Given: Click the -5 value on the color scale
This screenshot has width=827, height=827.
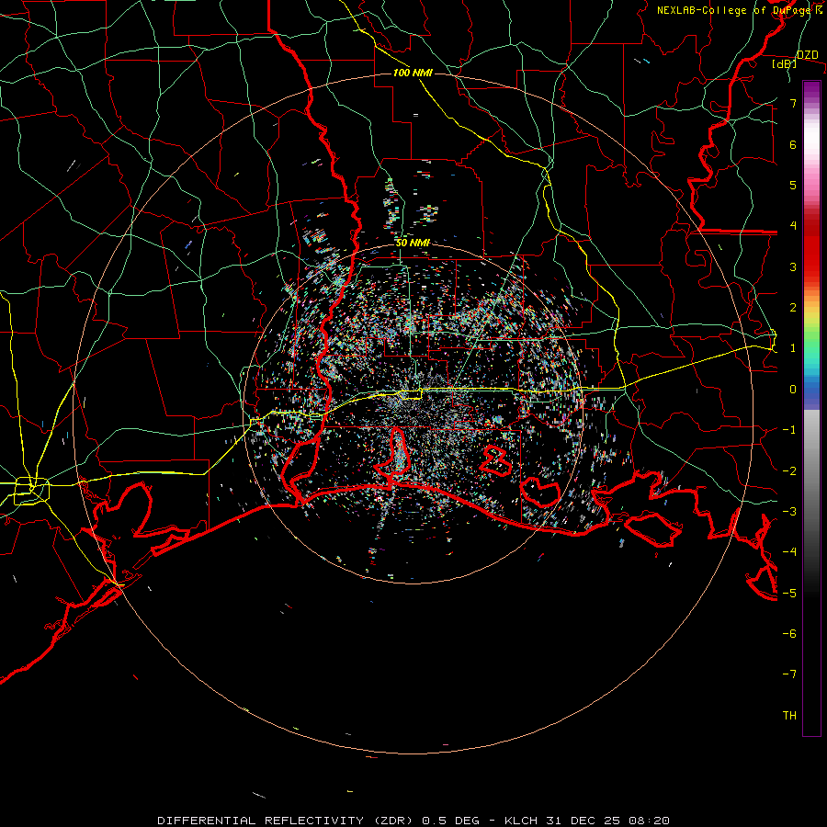Looking at the screenshot, I should [789, 594].
